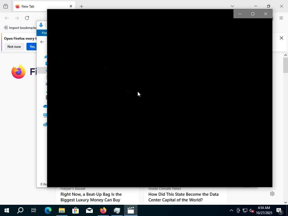Click Firefox logo on new tab page

point(19,72)
